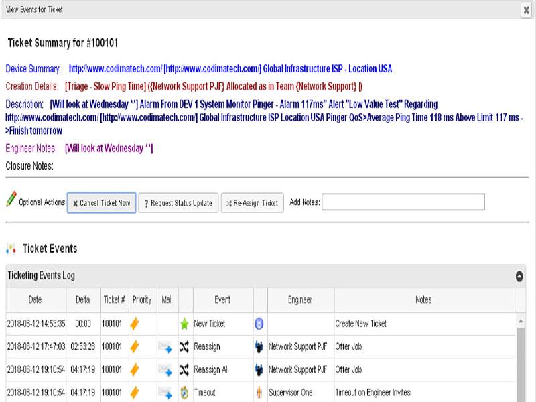The height and width of the screenshot is (402, 536).
Task: Sort by the Date column header
Action: [x=36, y=299]
